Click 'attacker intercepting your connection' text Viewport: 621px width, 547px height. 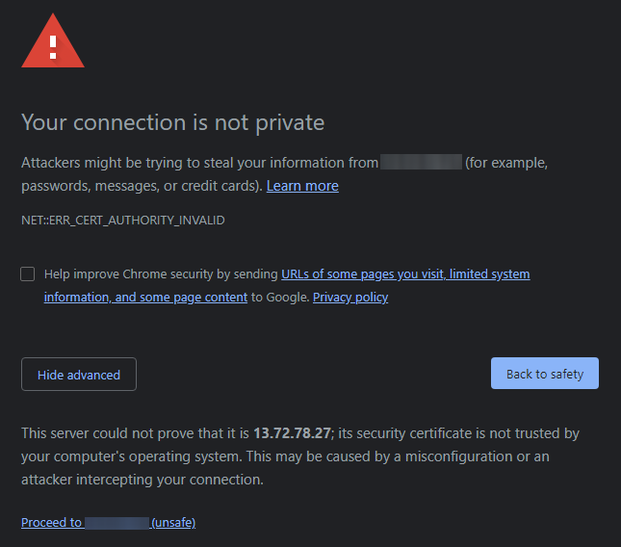pyautogui.click(x=142, y=480)
